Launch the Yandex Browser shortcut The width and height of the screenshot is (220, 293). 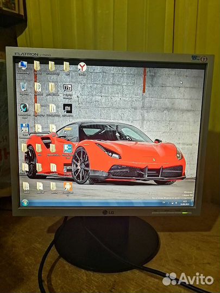pyautogui.click(x=82, y=67)
